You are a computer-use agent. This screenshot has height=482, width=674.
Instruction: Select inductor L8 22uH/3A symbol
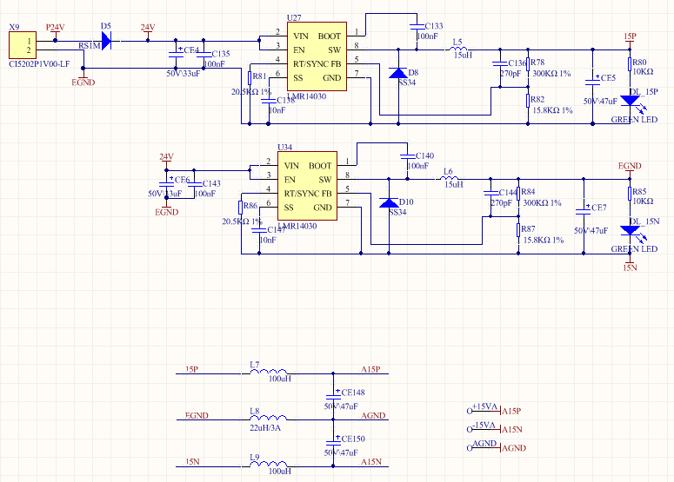click(x=269, y=418)
